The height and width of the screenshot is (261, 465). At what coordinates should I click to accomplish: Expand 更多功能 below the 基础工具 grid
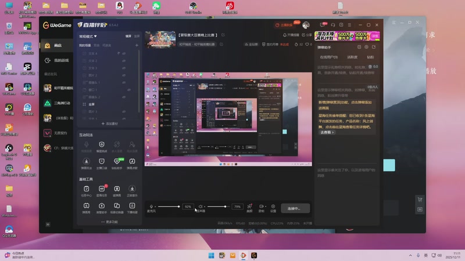109,222
